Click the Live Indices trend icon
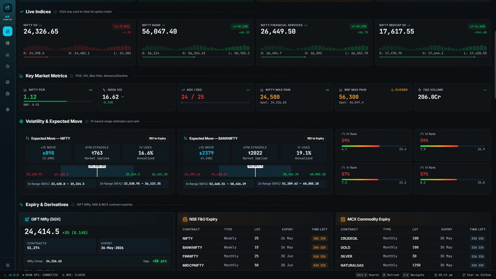The height and width of the screenshot is (279, 496). 21,12
